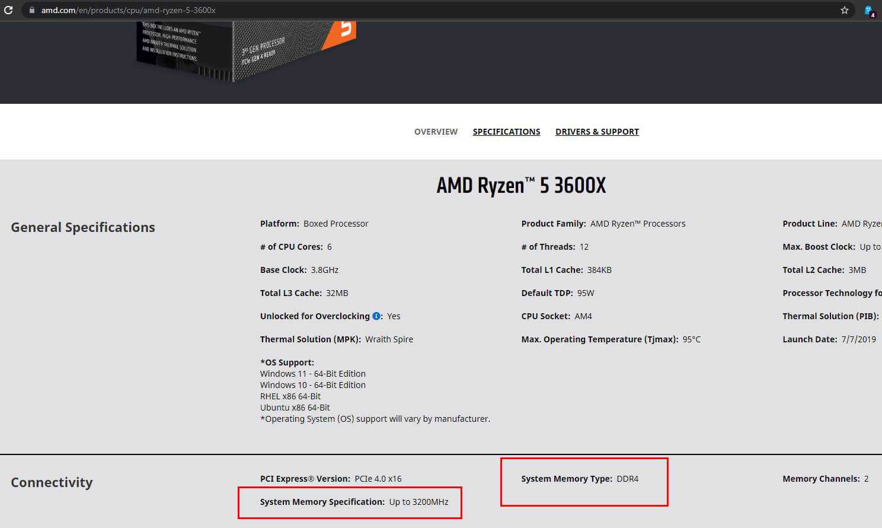Open the Ghostery extension with badge 4

(x=869, y=11)
